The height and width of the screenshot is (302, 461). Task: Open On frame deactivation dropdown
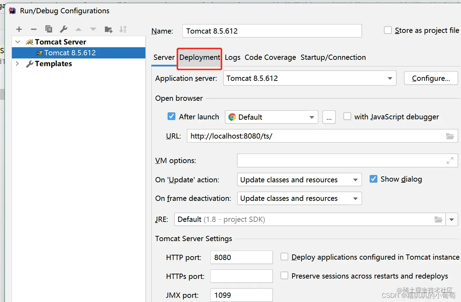(x=300, y=198)
